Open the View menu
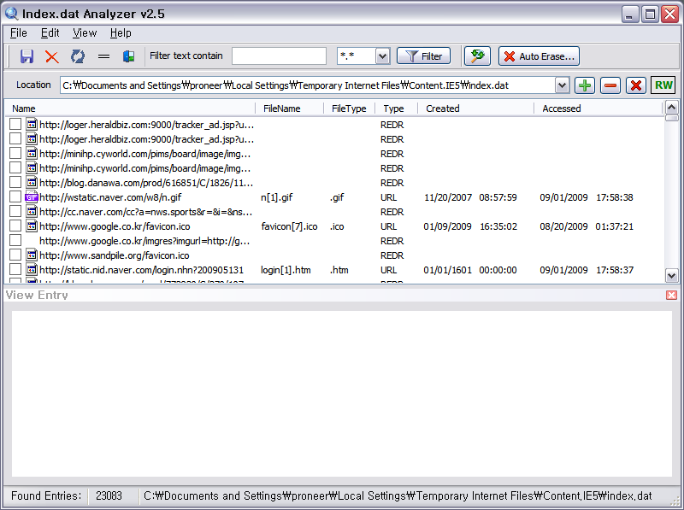This screenshot has height=510, width=684. coord(84,32)
